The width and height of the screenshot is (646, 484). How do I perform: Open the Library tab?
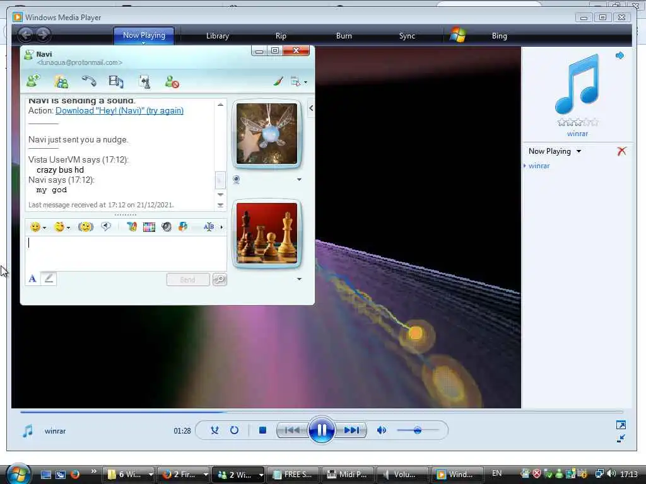(218, 36)
